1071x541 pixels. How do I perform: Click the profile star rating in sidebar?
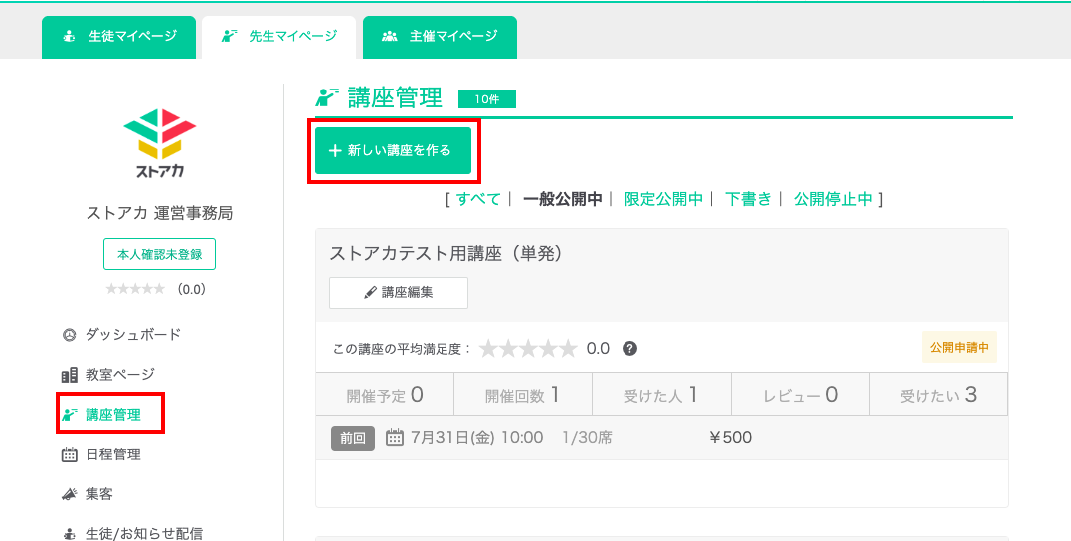[135, 289]
